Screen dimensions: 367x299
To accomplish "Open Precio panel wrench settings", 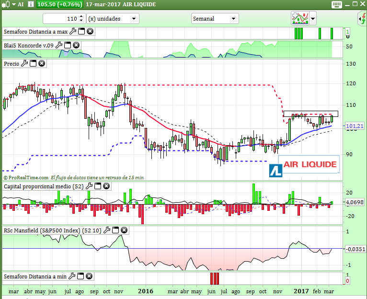I will 24,63.
